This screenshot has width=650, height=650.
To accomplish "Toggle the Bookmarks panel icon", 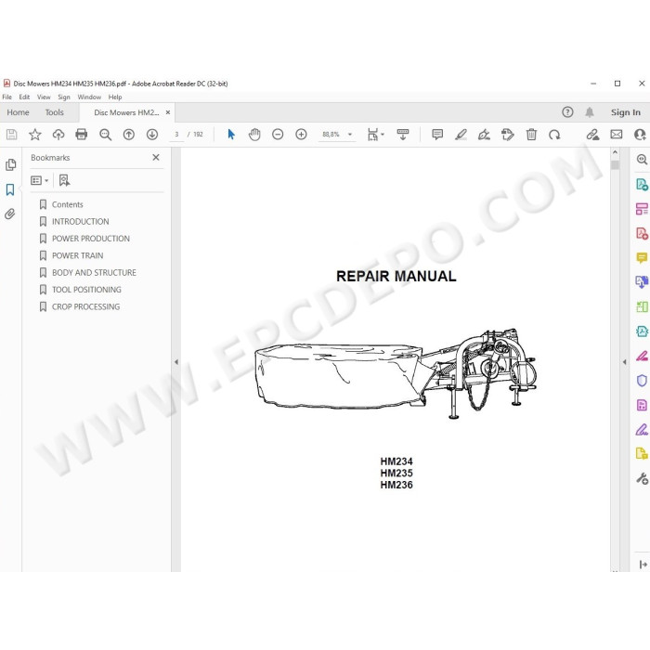I will coord(10,189).
